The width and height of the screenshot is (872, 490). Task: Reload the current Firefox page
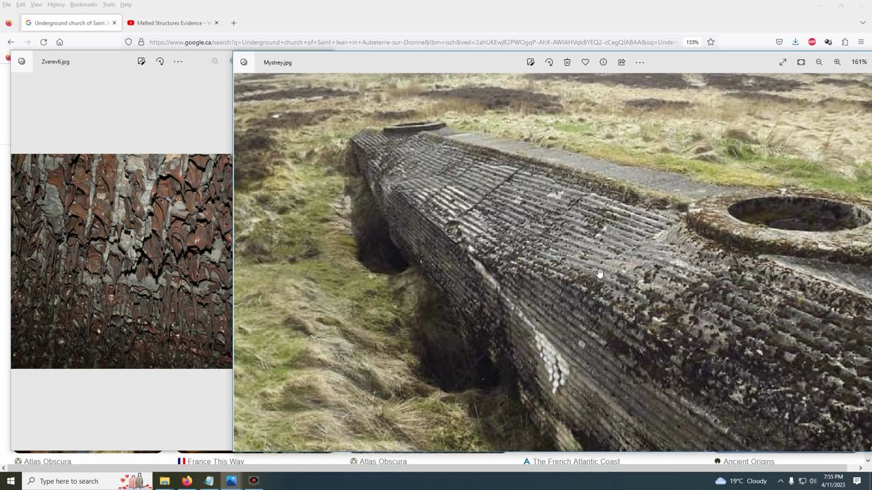pos(44,42)
